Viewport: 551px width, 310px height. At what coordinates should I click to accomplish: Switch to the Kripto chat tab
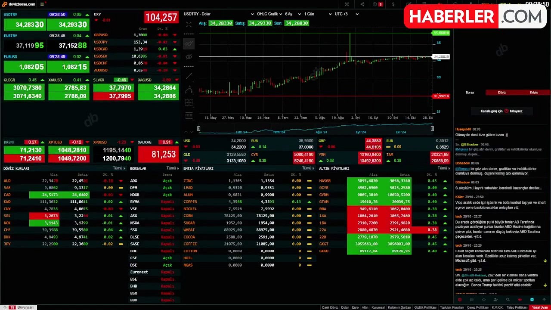534,93
